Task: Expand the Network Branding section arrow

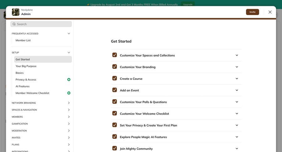Action: pos(69,103)
